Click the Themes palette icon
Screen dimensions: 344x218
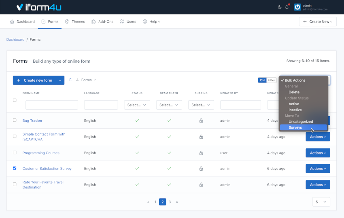tap(67, 21)
